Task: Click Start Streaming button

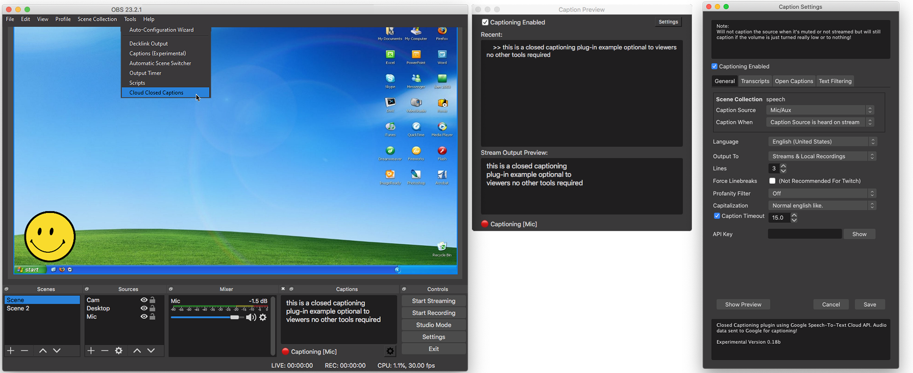Action: click(433, 301)
